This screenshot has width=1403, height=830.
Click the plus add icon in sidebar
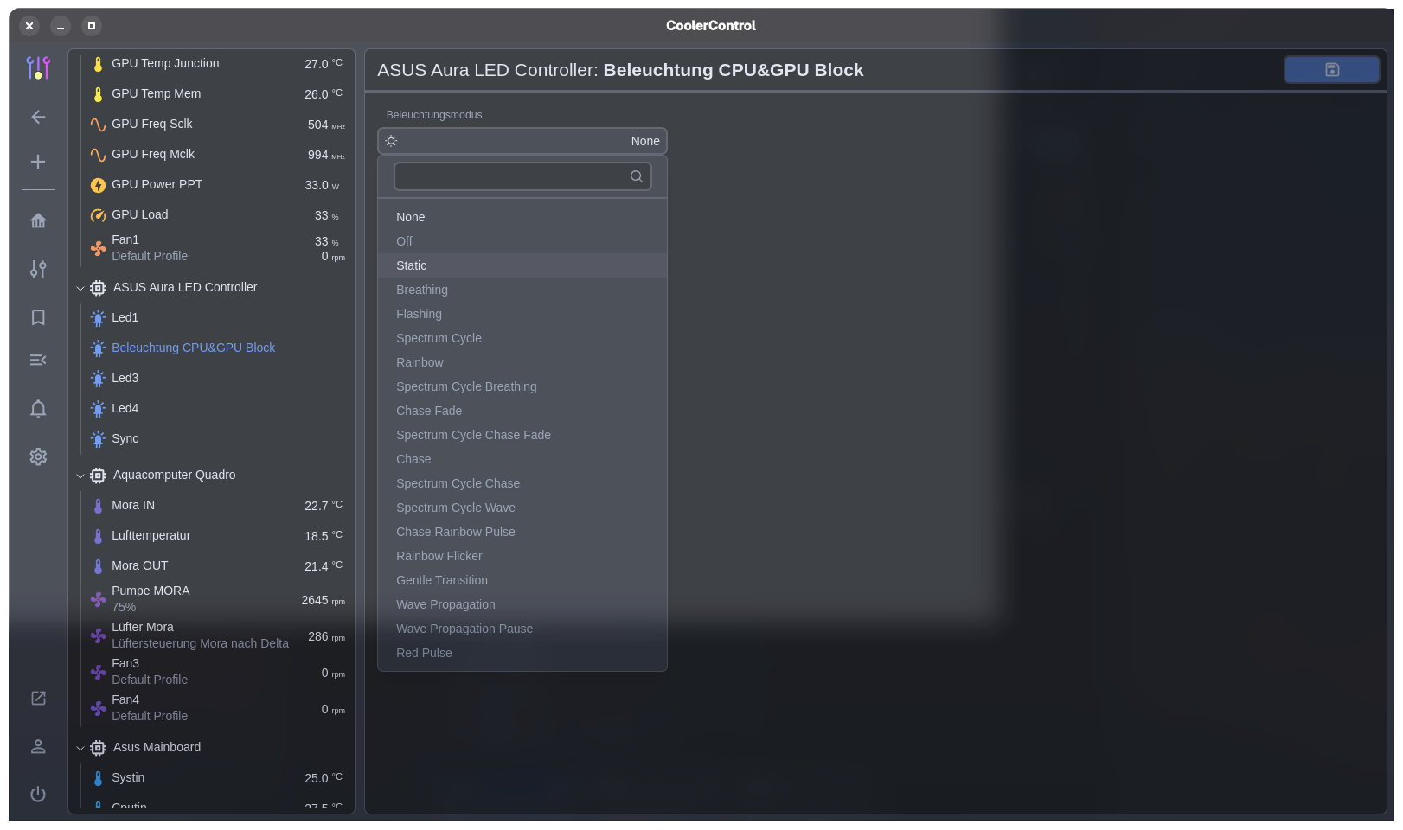point(38,162)
